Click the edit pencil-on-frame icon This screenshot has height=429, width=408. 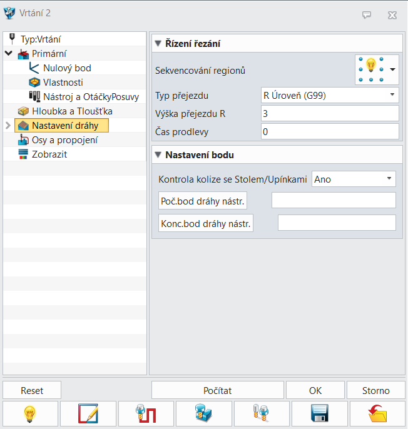coord(88,414)
